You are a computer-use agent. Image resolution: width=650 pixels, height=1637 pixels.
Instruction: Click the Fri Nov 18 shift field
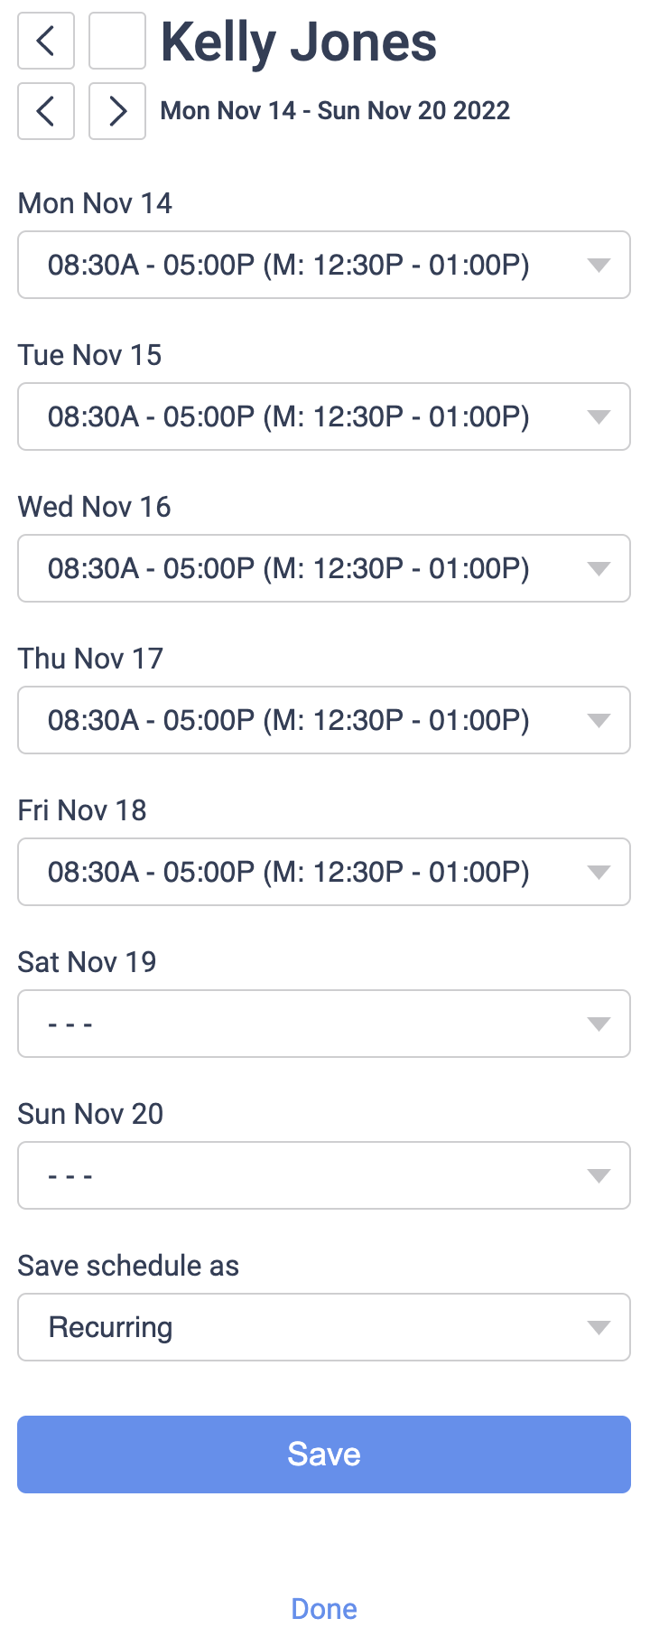coord(289,872)
